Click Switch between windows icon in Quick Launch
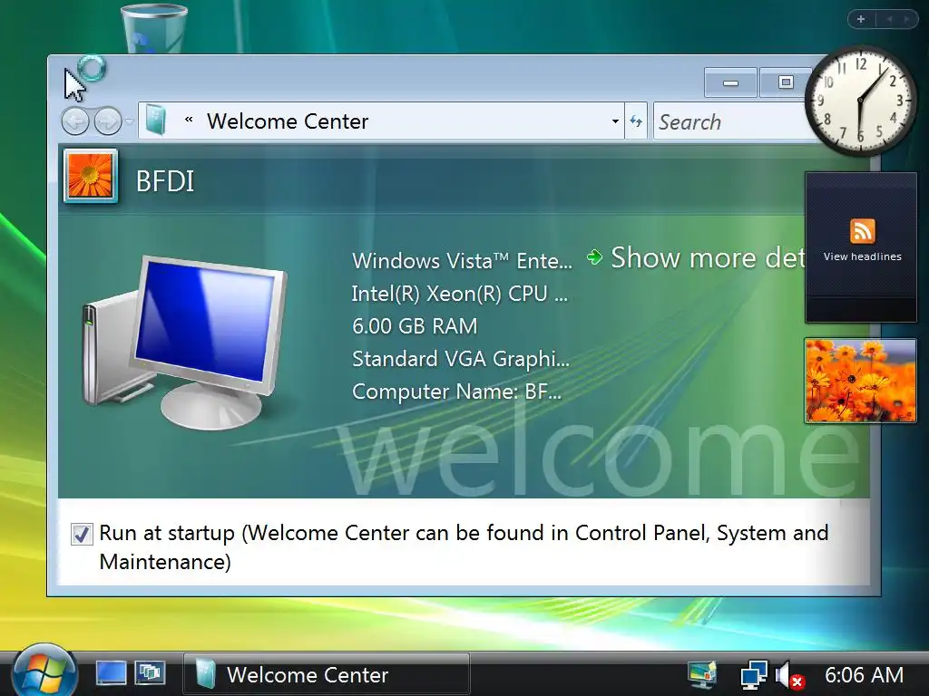929x696 pixels. click(150, 673)
